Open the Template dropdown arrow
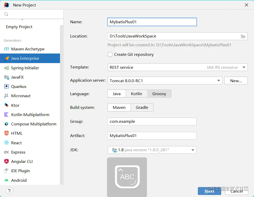 pos(244,67)
